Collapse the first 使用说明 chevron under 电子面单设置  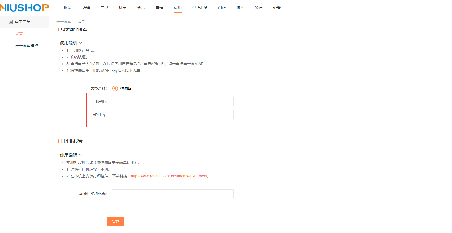81,43
